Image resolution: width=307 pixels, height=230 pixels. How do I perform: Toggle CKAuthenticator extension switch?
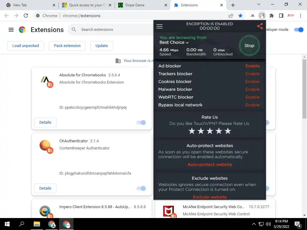point(141,189)
